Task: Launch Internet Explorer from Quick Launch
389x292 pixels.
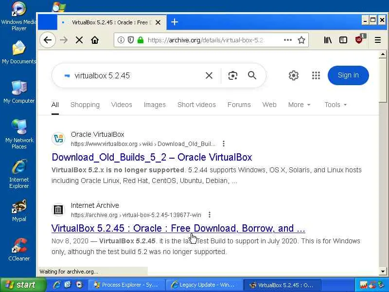Action: pyautogui.click(x=57, y=285)
